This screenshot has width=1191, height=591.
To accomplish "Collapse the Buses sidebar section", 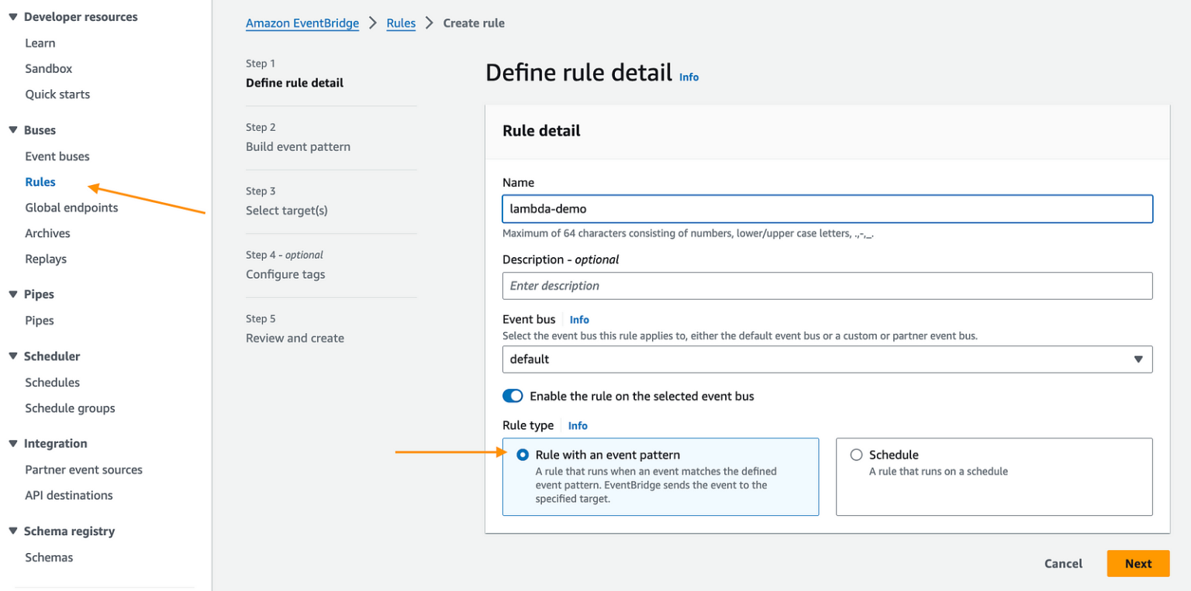I will tap(12, 129).
